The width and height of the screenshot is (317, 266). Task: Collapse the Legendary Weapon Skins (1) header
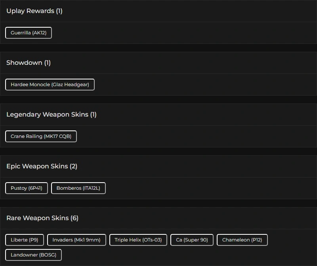click(158, 115)
